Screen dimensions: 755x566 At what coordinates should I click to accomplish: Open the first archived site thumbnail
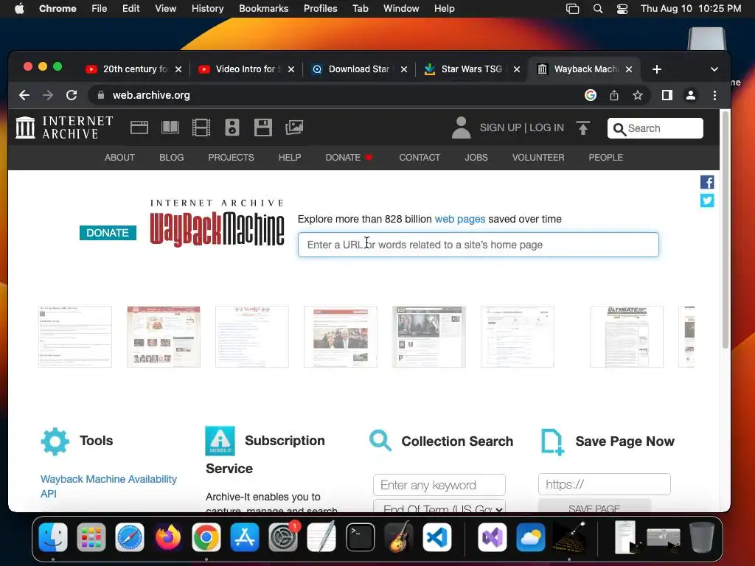coord(75,336)
